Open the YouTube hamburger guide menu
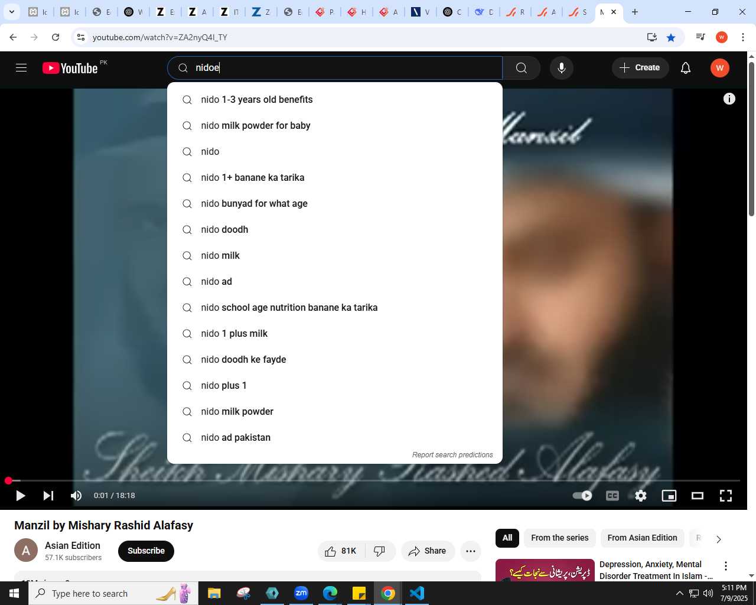The height and width of the screenshot is (605, 756). (x=21, y=68)
